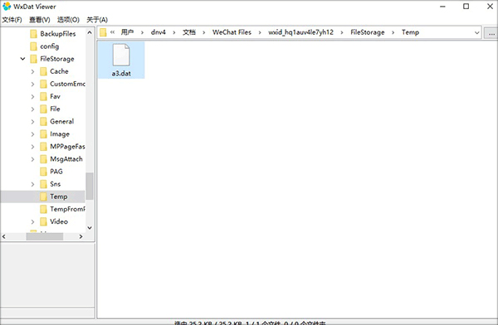Click the tree horizontal scrollbar thumb
This screenshot has height=325, width=498.
pyautogui.click(x=45, y=236)
